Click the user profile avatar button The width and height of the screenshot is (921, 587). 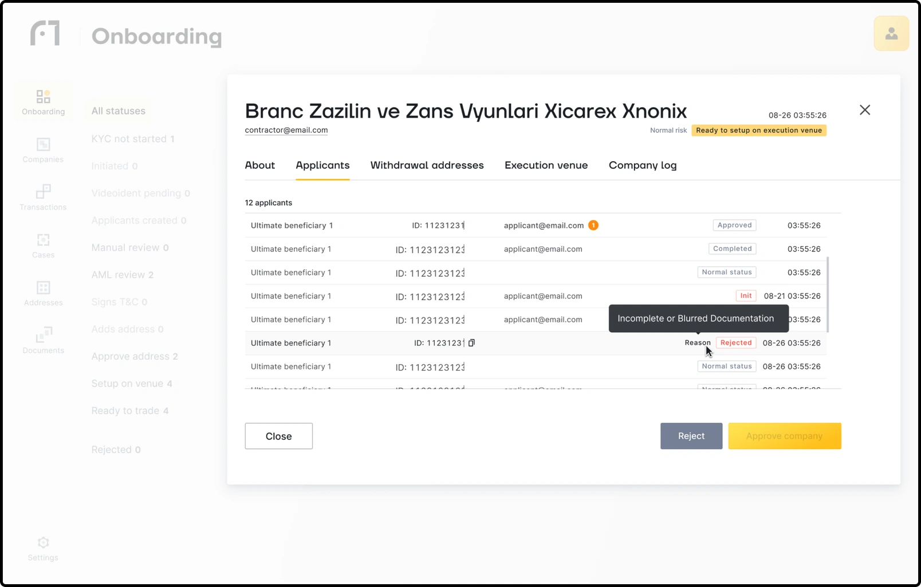click(891, 34)
